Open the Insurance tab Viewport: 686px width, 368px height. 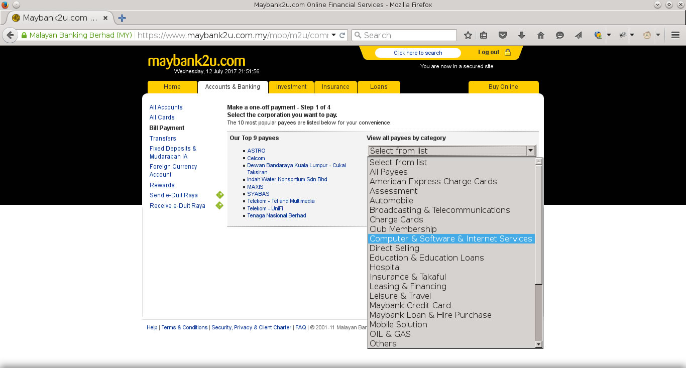(x=335, y=87)
